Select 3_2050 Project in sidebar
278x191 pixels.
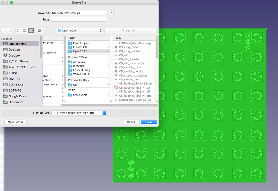(19, 61)
